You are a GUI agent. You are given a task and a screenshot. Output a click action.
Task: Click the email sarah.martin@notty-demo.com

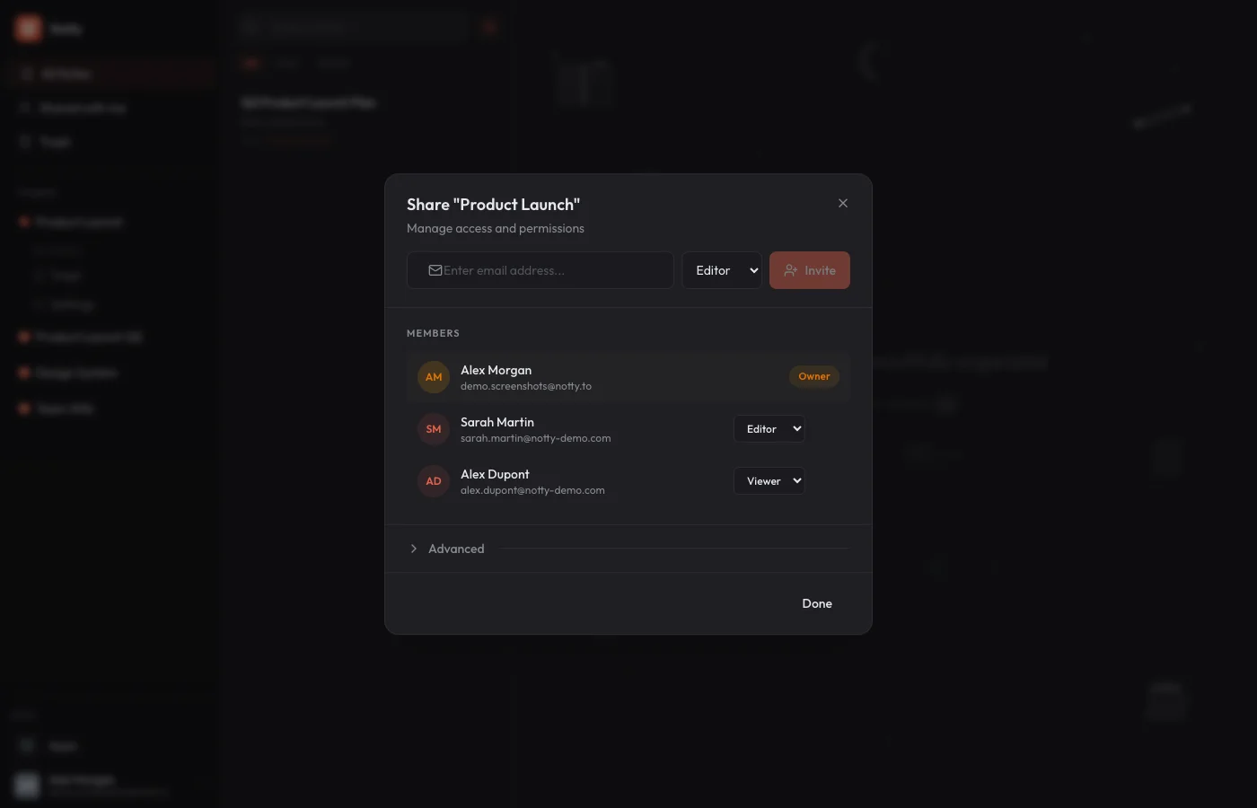point(535,438)
